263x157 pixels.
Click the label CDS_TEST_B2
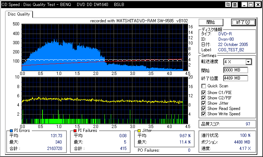point(231,50)
